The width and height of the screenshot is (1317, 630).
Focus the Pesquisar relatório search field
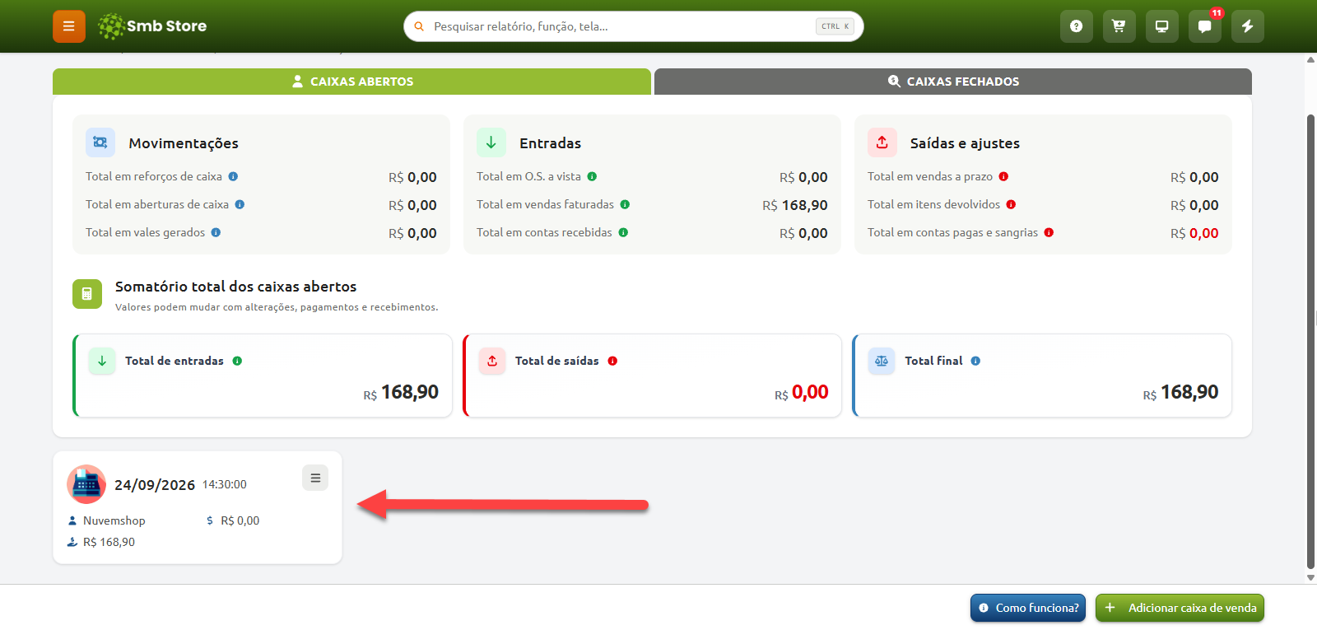pyautogui.click(x=634, y=26)
